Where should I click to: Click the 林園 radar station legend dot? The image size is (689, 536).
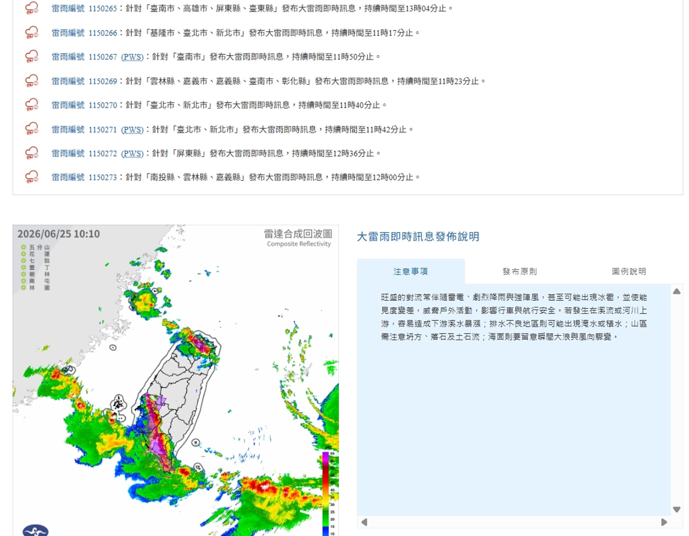coord(23,288)
